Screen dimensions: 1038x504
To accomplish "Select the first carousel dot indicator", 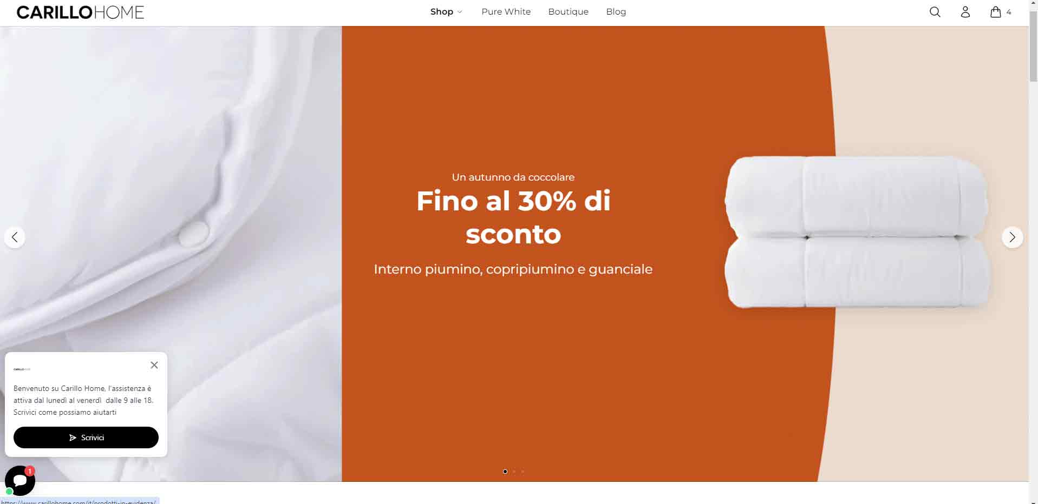I will tap(505, 472).
